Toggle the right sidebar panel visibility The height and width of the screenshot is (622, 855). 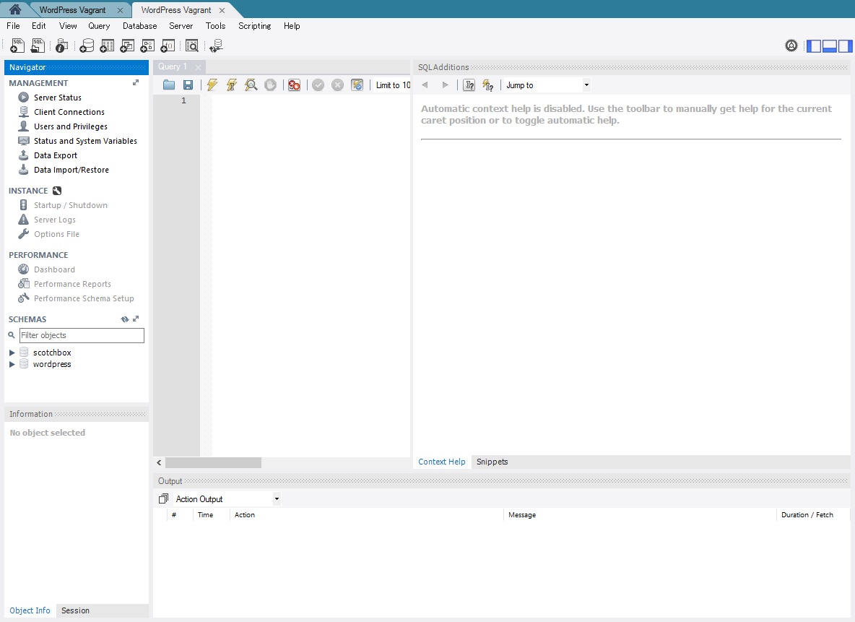coord(845,46)
